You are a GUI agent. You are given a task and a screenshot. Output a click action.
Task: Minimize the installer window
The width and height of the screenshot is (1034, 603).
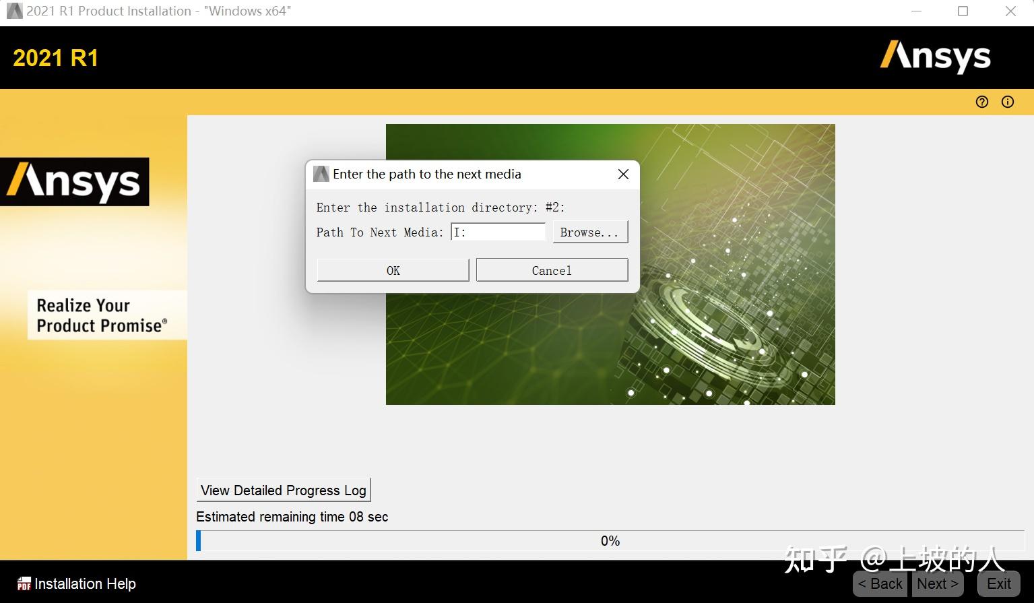(916, 11)
